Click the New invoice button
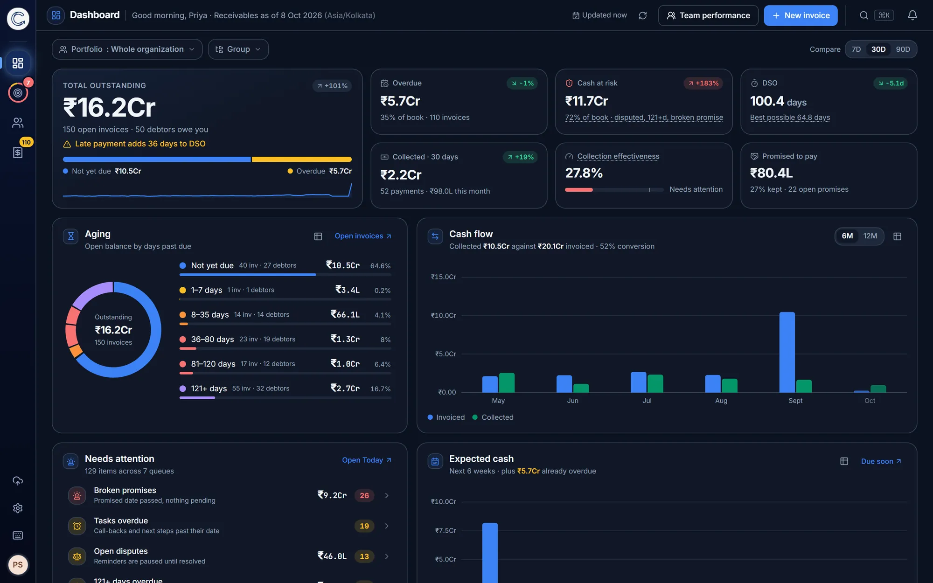This screenshot has height=583, width=933. point(801,15)
